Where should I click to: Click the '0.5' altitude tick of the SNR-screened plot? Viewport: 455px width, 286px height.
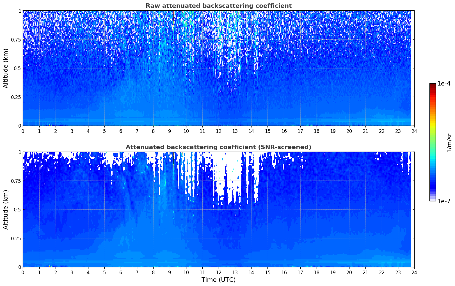pyautogui.click(x=18, y=209)
